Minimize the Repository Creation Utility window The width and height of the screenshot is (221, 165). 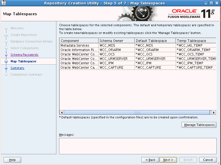coord(206,3)
